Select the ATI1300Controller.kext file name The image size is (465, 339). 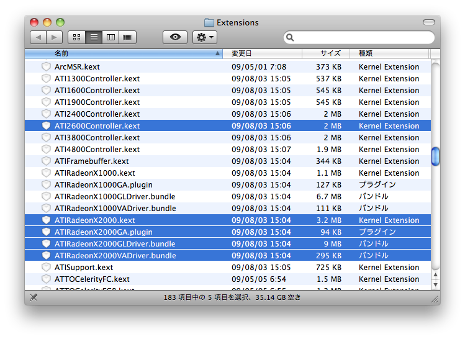pos(97,79)
